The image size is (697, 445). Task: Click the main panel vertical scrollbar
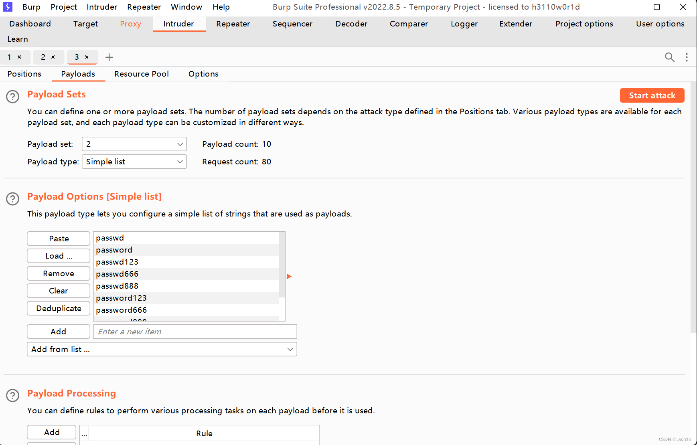[x=694, y=208]
